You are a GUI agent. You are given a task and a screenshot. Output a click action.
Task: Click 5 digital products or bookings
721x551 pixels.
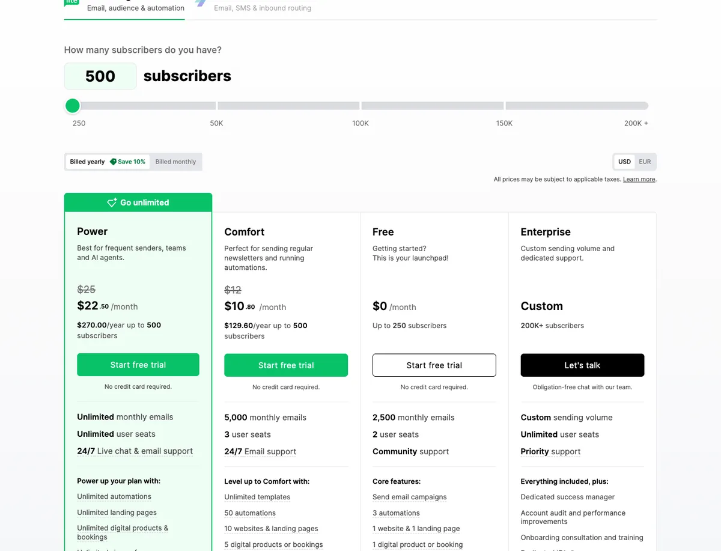(x=273, y=545)
